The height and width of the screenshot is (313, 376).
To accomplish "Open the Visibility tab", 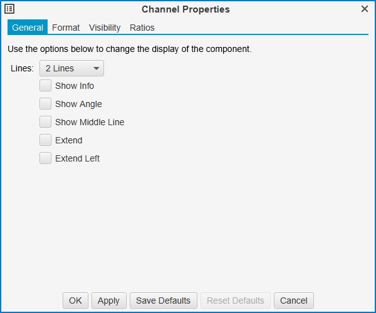I will click(x=105, y=28).
